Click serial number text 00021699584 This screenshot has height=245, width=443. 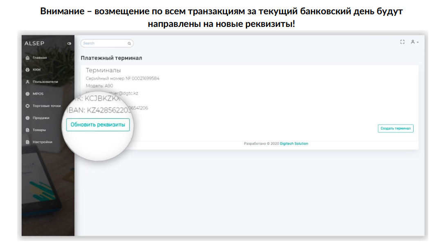(145, 79)
